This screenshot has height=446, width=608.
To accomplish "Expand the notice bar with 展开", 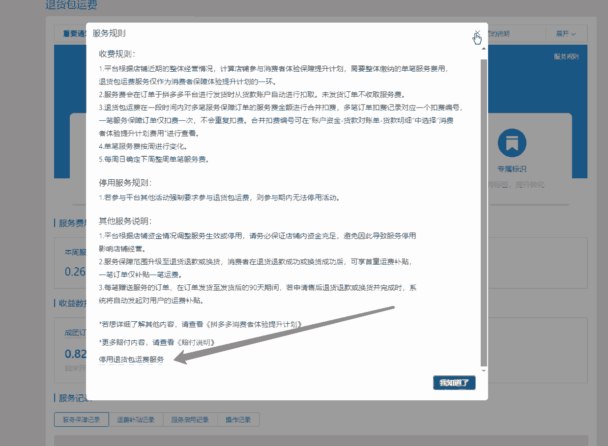I will [x=565, y=34].
